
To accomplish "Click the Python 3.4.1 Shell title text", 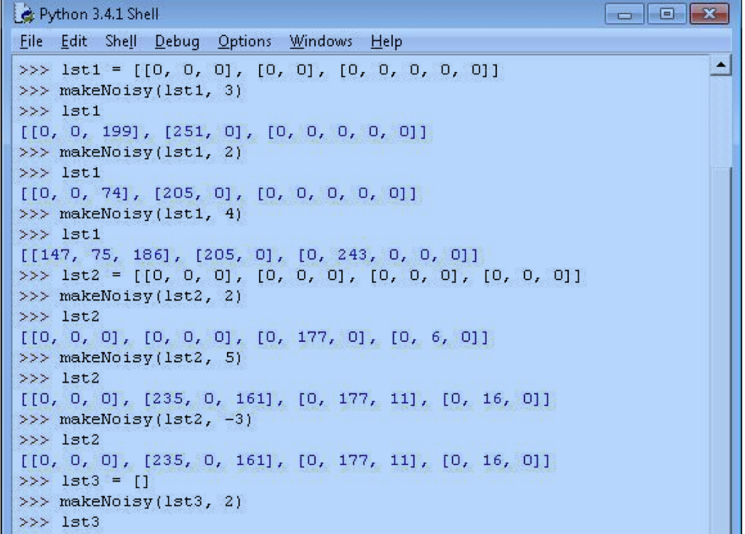I will coord(100,15).
